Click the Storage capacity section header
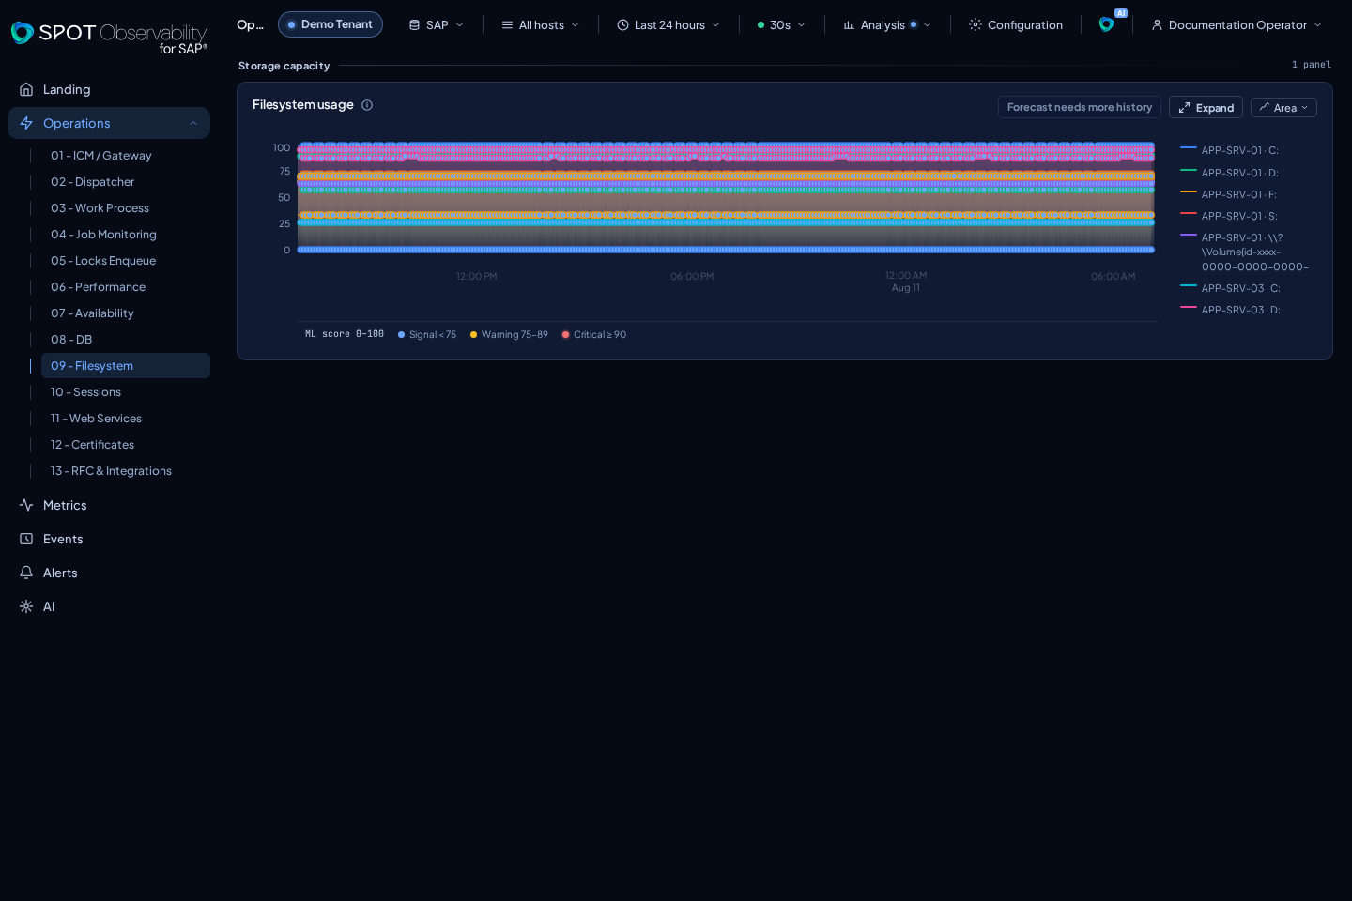Screen dimensions: 1352x901 (284, 66)
